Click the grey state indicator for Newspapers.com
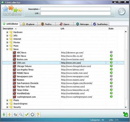 (x=111, y=76)
